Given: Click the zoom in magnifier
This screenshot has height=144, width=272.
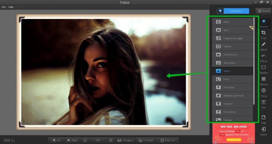Looking at the screenshot, I should (x=111, y=140).
